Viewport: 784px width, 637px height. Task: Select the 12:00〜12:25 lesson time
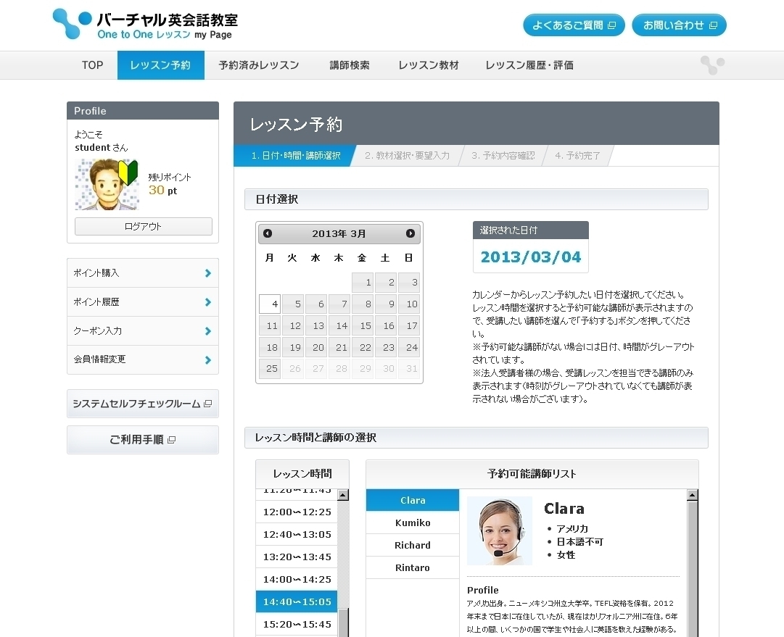(297, 512)
